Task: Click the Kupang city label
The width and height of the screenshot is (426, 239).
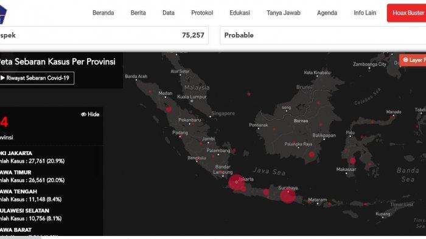Action: point(383,213)
